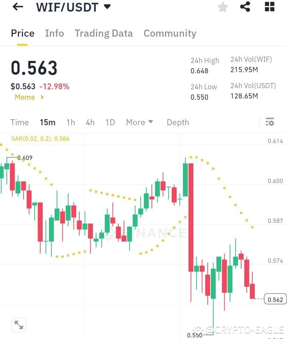Image resolution: width=287 pixels, height=339 pixels.
Task: Open the Community tab
Action: click(x=170, y=34)
